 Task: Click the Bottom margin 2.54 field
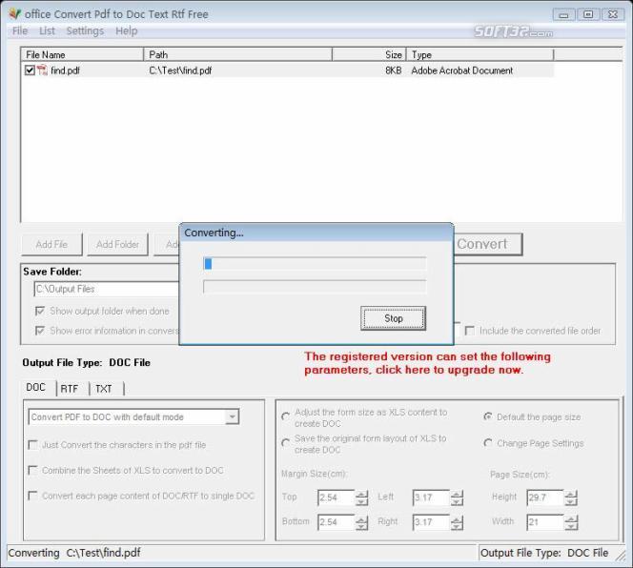pos(337,522)
